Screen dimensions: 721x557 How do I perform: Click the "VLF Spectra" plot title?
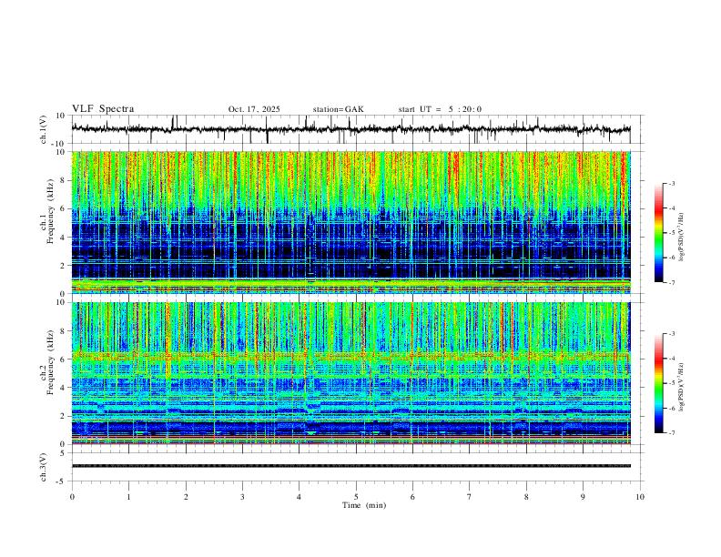click(103, 109)
